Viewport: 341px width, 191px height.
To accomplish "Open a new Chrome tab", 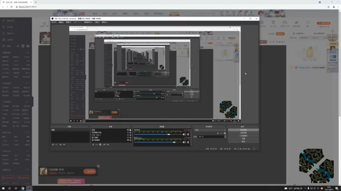I will coord(36,2).
